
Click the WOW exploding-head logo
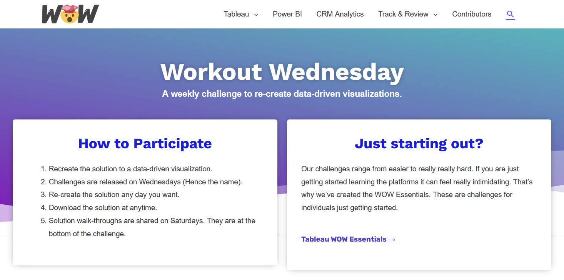click(x=70, y=14)
